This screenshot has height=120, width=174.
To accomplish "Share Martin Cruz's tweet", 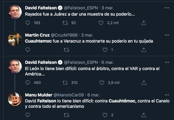I will [144, 50].
